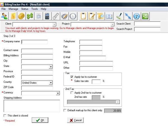The image size is (168, 126).
Task: Expand the Project dropdown in header
Action: click(112, 25)
